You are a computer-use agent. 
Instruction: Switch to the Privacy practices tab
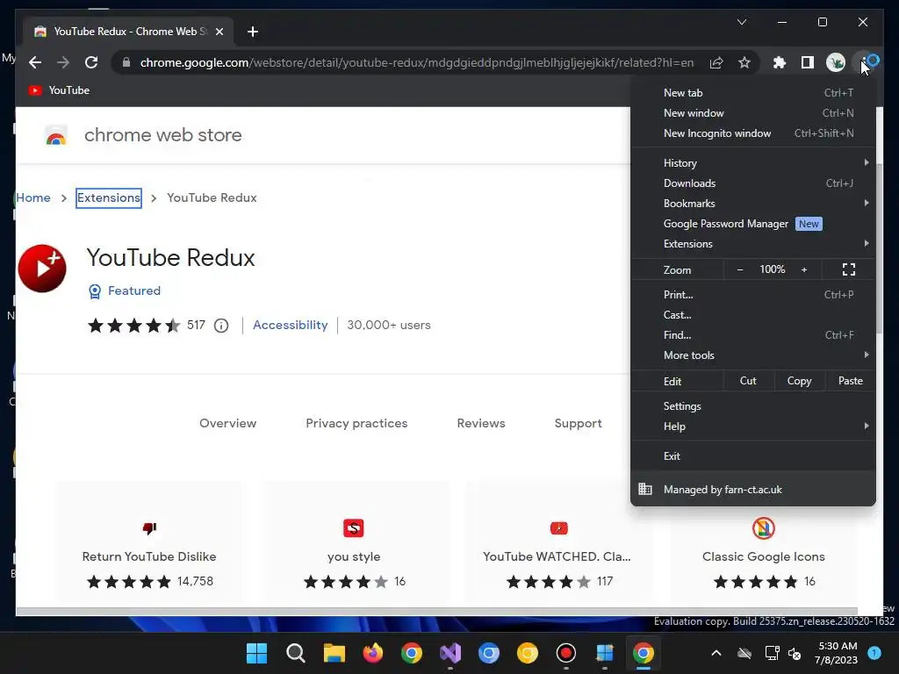point(356,423)
